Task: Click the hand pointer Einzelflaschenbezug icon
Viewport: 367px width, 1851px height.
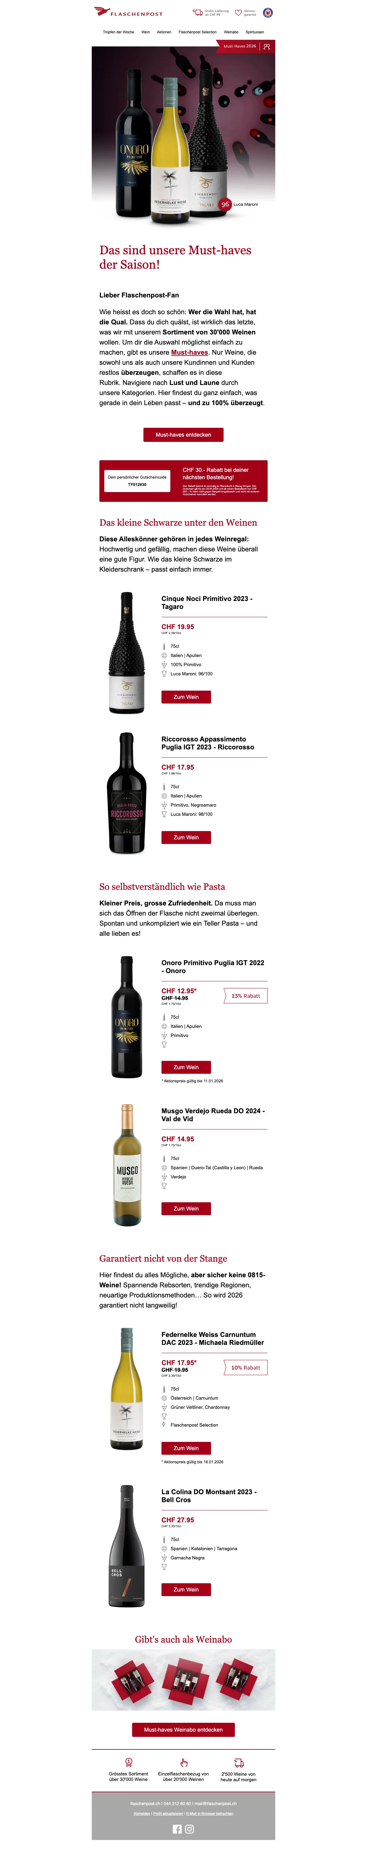Action: pos(184,1762)
